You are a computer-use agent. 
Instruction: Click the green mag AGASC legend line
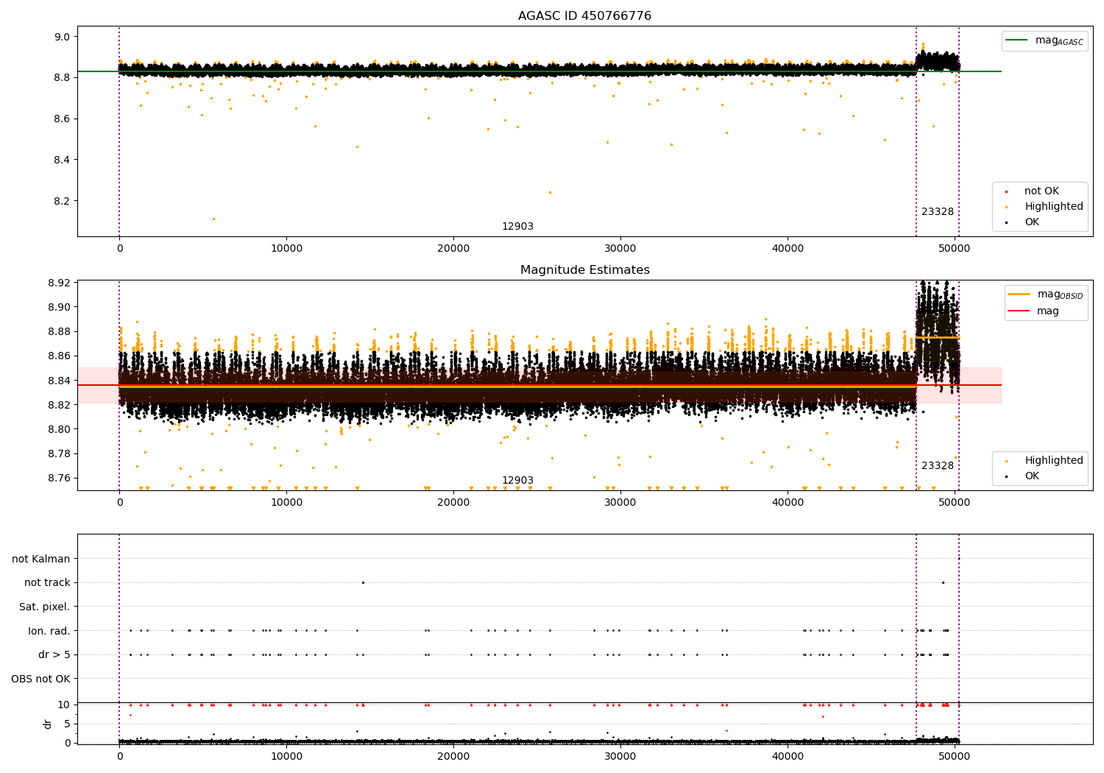coord(1018,40)
